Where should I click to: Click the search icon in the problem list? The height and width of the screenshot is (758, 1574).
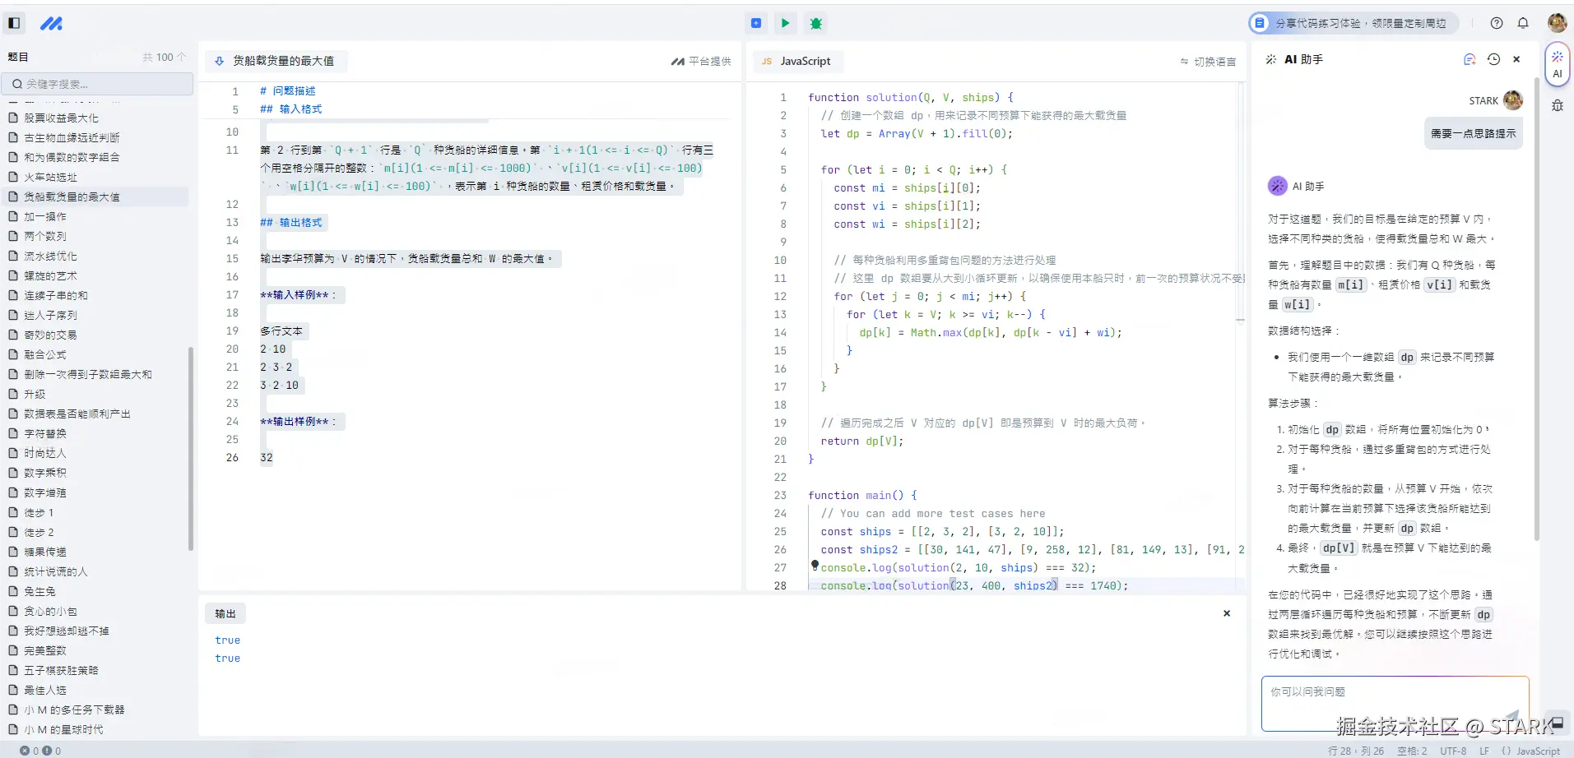click(17, 83)
